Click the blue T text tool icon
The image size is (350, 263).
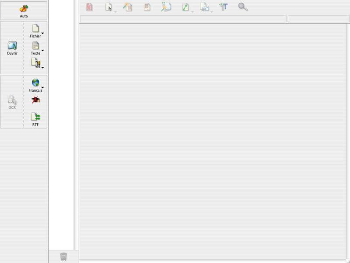pyautogui.click(x=224, y=7)
